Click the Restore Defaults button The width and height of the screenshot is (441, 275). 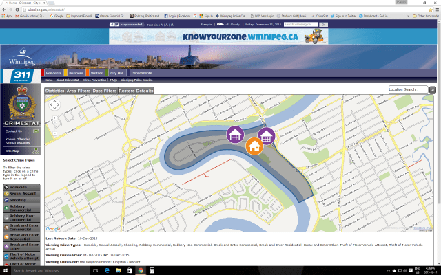(136, 91)
